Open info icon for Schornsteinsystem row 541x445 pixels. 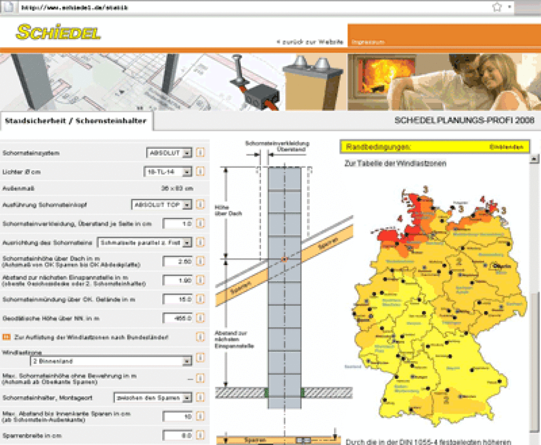[x=201, y=152]
